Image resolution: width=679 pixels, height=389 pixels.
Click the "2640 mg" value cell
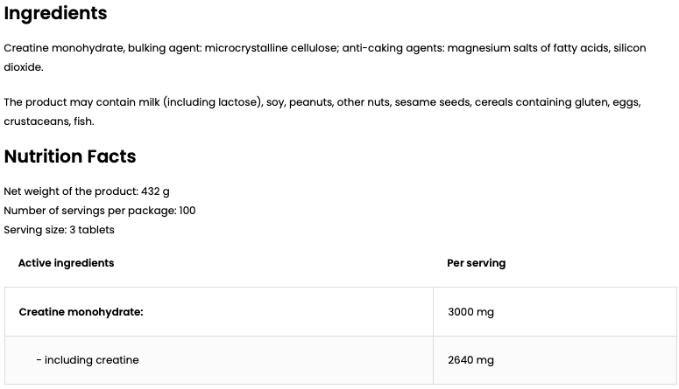pos(470,360)
